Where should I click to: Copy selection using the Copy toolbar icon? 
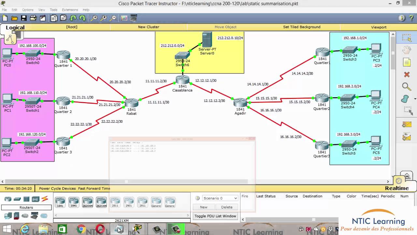coord(54,18)
